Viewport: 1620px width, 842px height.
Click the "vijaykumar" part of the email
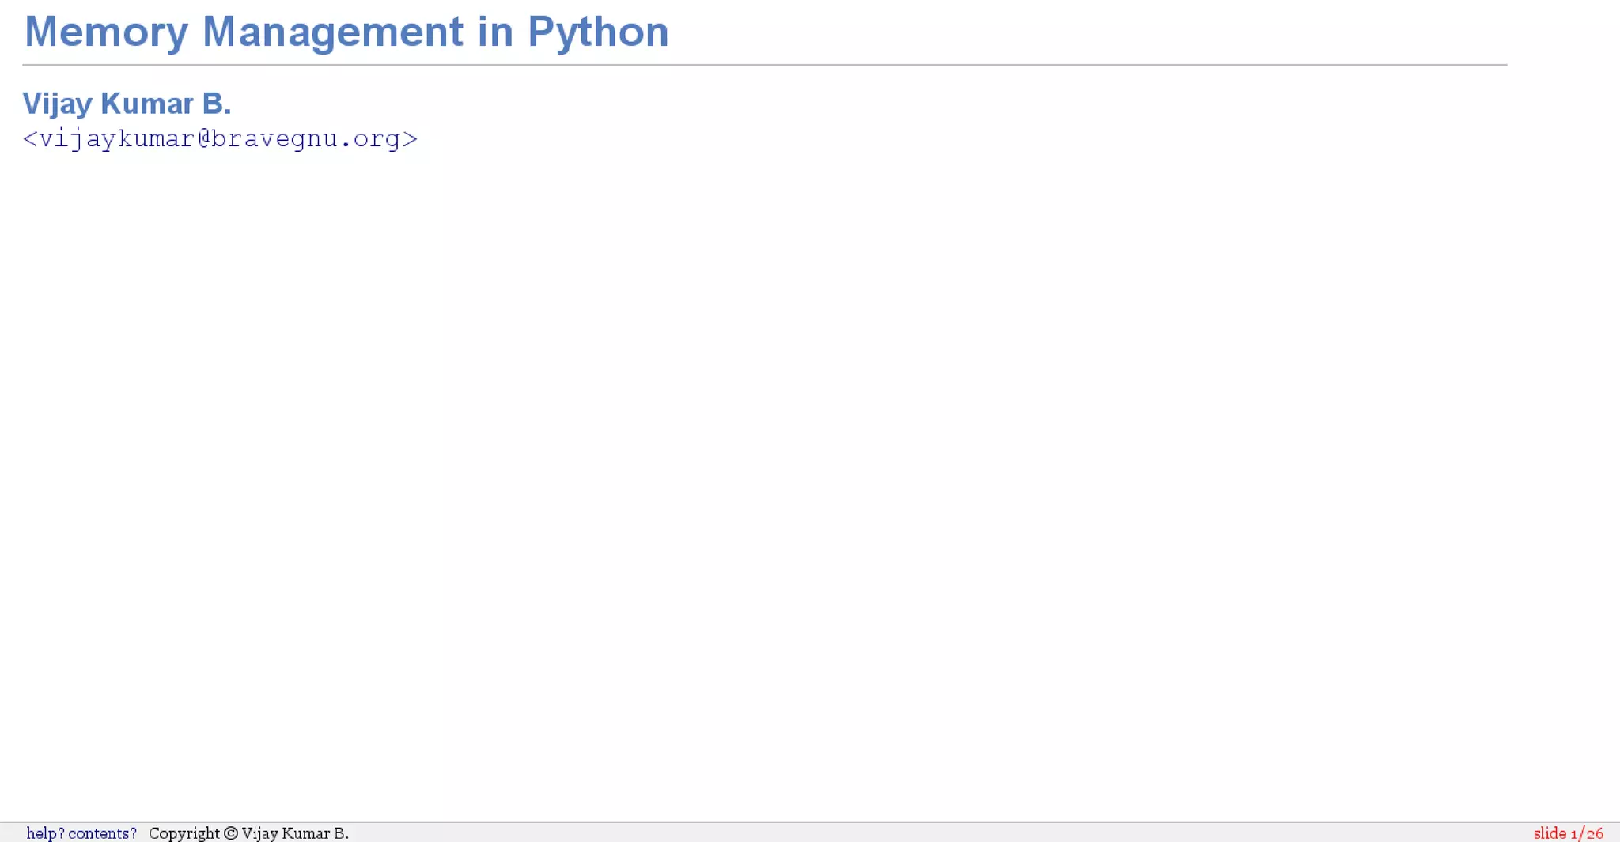pyautogui.click(x=116, y=139)
